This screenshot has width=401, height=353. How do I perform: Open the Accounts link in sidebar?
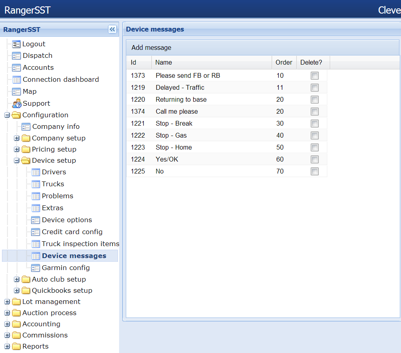38,68
